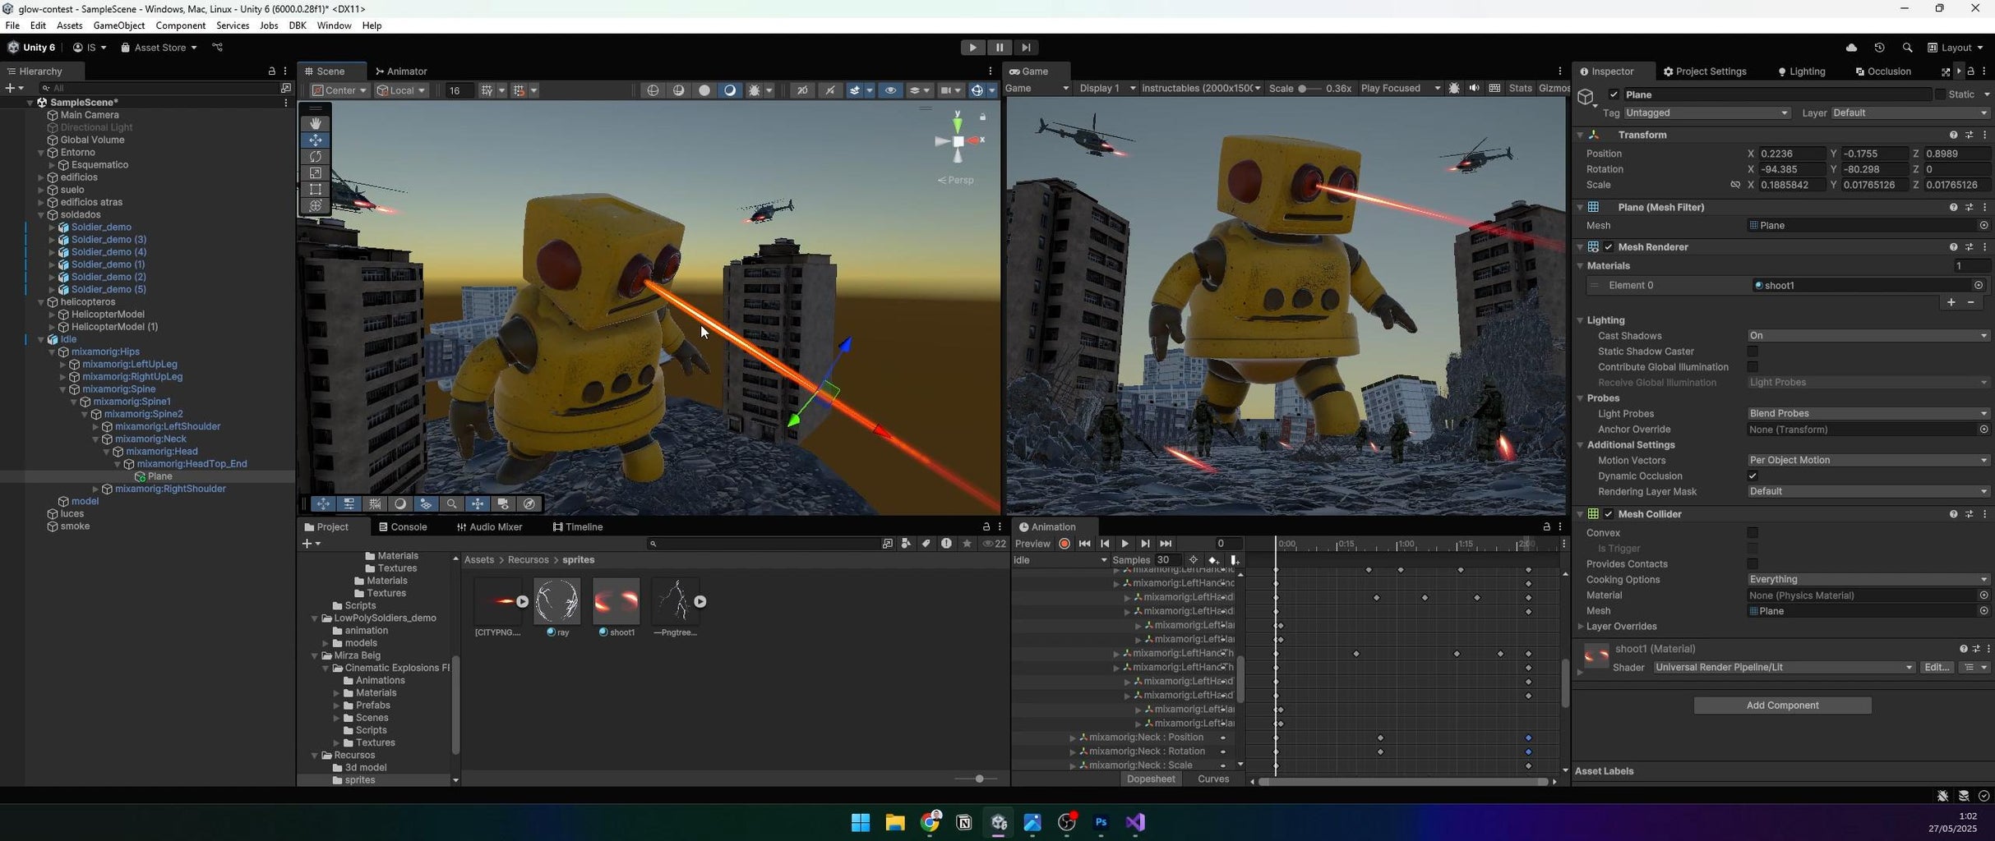This screenshot has width=1995, height=841.
Task: Go to first keyframe in Animation
Action: pyautogui.click(x=1084, y=544)
